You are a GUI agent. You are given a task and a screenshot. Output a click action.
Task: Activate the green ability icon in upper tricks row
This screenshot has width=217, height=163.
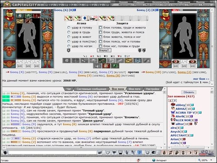102,61
